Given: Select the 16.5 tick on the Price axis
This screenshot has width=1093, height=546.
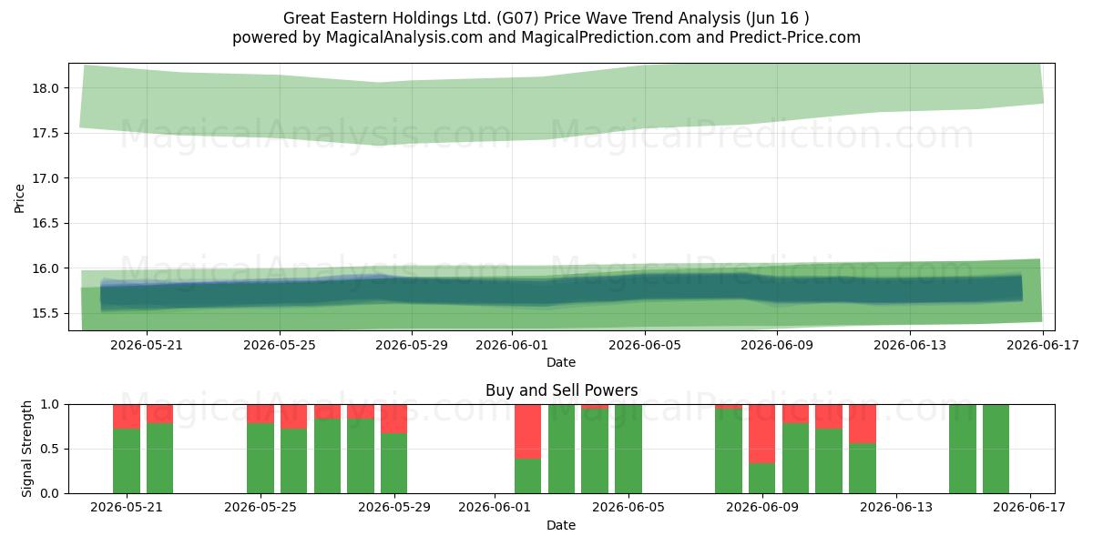Looking at the screenshot, I should coord(46,223).
